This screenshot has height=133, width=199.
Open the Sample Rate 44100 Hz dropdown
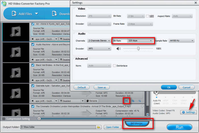[181, 41]
